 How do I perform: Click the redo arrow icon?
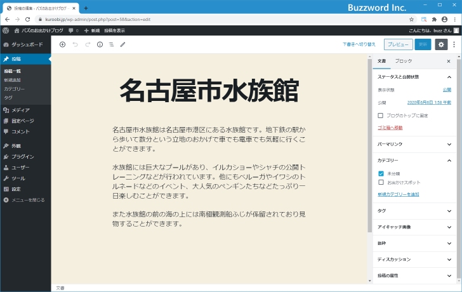[88, 44]
